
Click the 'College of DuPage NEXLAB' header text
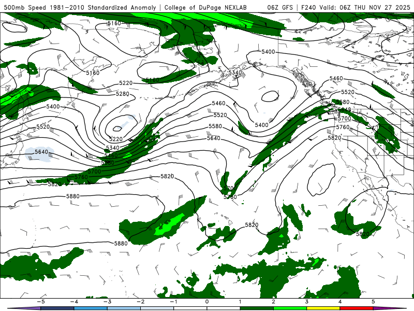pyautogui.click(x=205, y=8)
